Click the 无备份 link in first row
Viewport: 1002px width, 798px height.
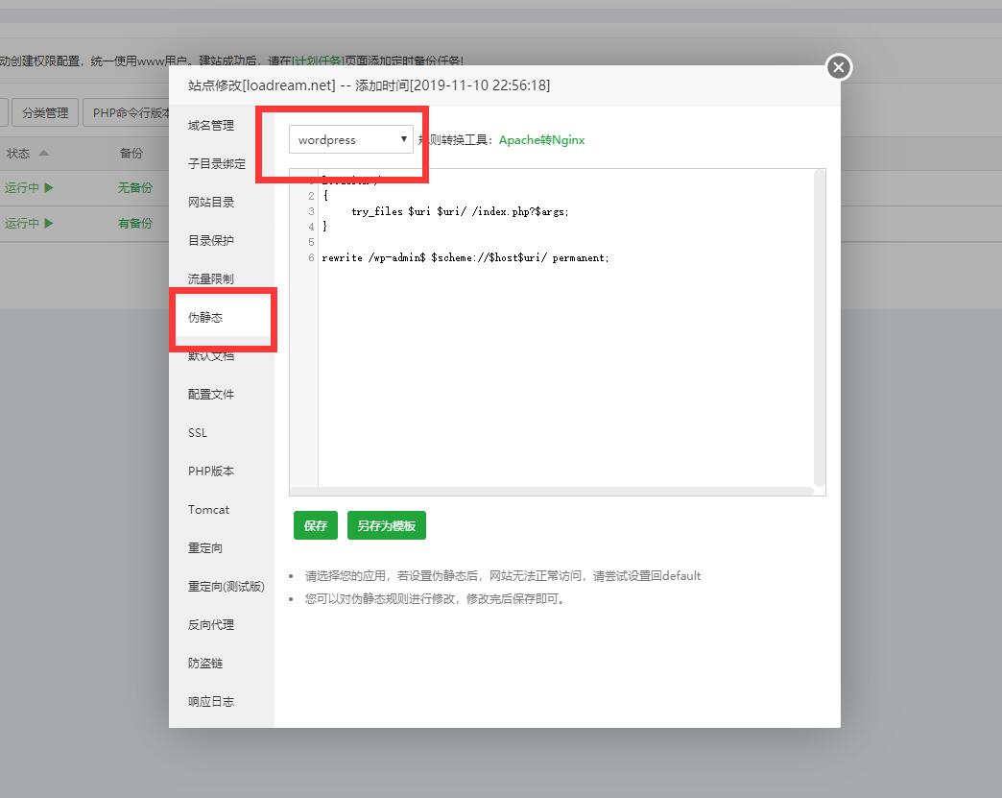tap(134, 187)
